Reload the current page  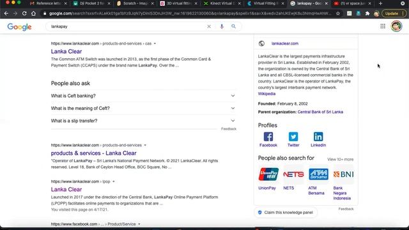[24, 13]
